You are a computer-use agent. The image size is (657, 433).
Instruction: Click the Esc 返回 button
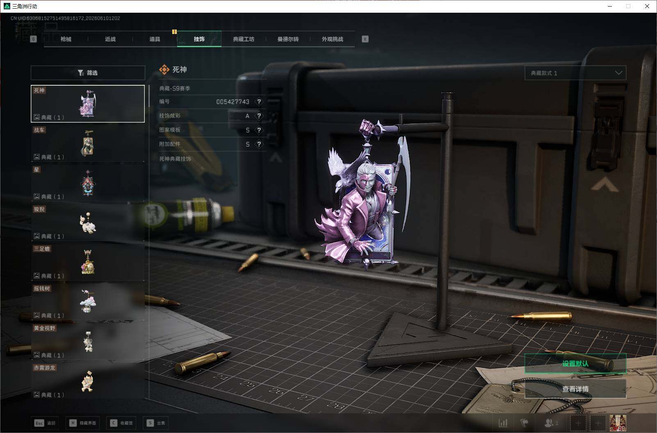[45, 423]
